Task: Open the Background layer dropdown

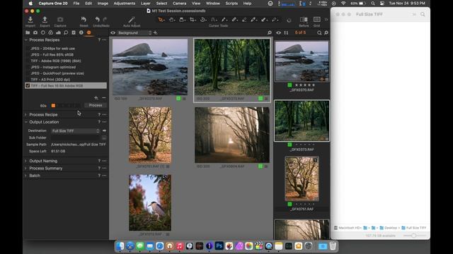Action: click(x=134, y=32)
